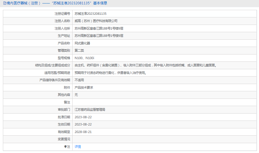
Task: Click the 产品储存条件及有效期 label
Action: point(55,80)
